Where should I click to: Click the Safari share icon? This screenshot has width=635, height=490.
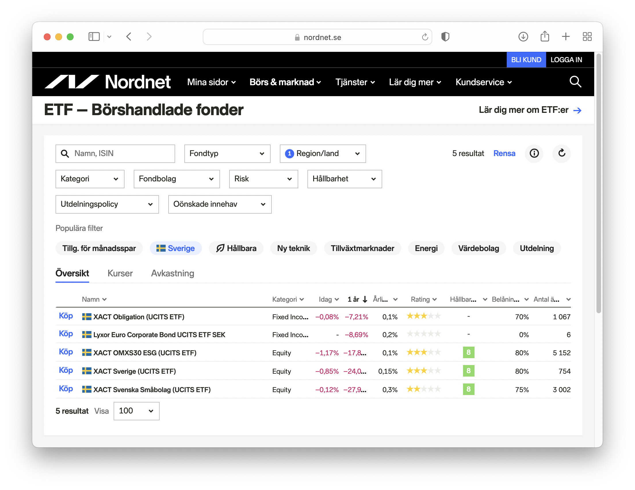[x=545, y=37]
